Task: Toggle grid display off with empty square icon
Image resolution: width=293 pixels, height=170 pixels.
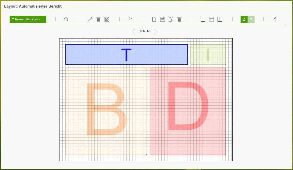Action: [x=203, y=19]
